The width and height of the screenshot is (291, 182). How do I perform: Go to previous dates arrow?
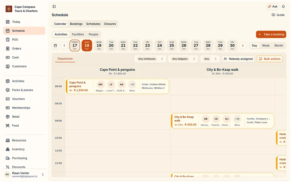pyautogui.click(x=64, y=45)
